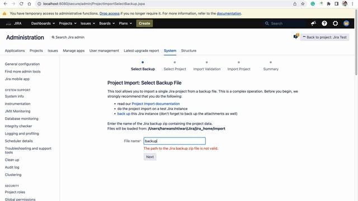Image resolution: width=358 pixels, height=201 pixels.
Task: Click the Next button
Action: [x=150, y=157]
